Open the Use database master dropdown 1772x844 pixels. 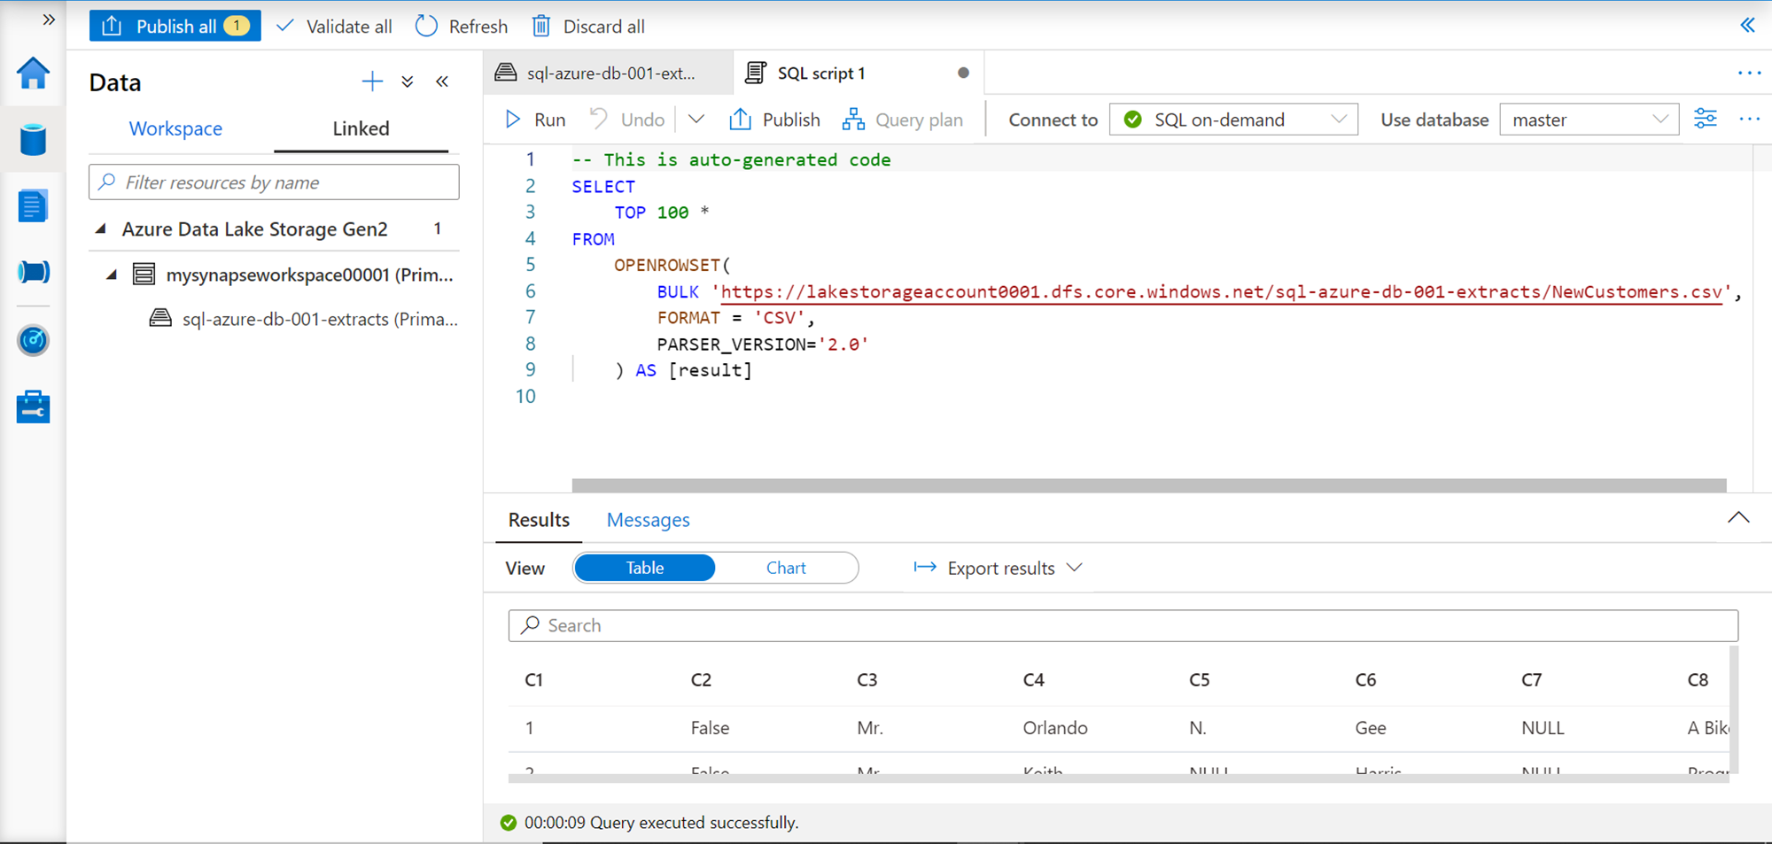[1589, 120]
